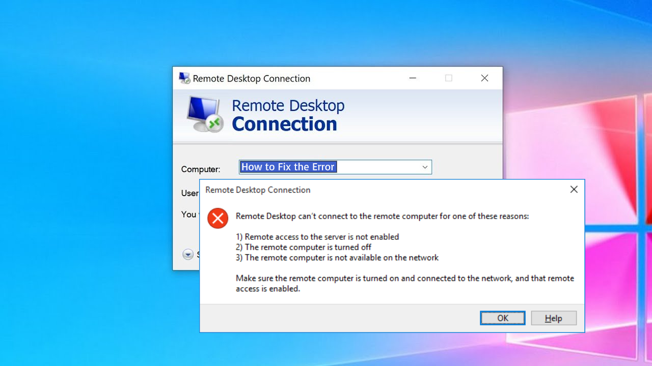Image resolution: width=652 pixels, height=366 pixels.
Task: Open Help from the error dialog
Action: click(554, 318)
